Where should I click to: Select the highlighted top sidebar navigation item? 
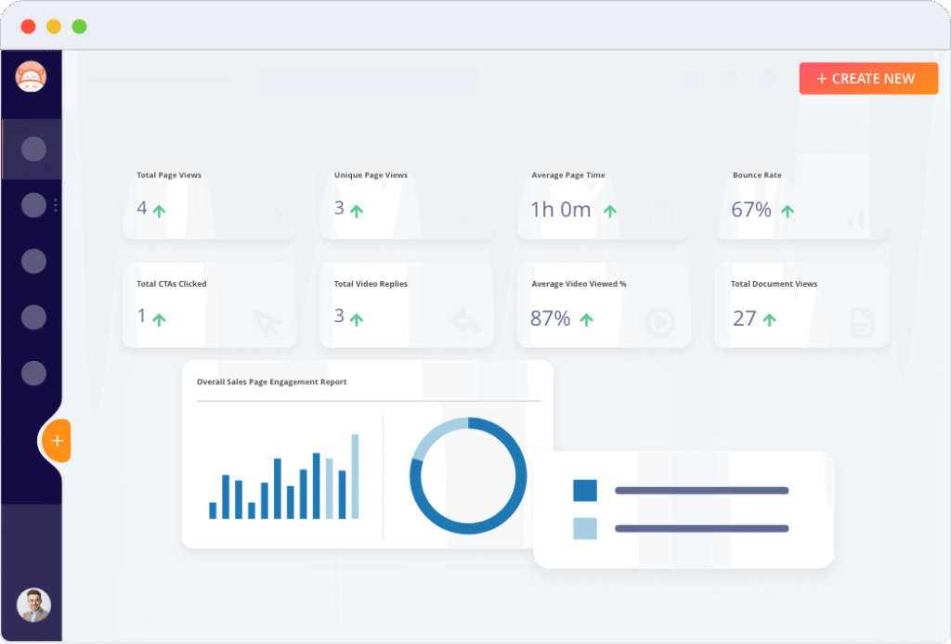point(33,149)
